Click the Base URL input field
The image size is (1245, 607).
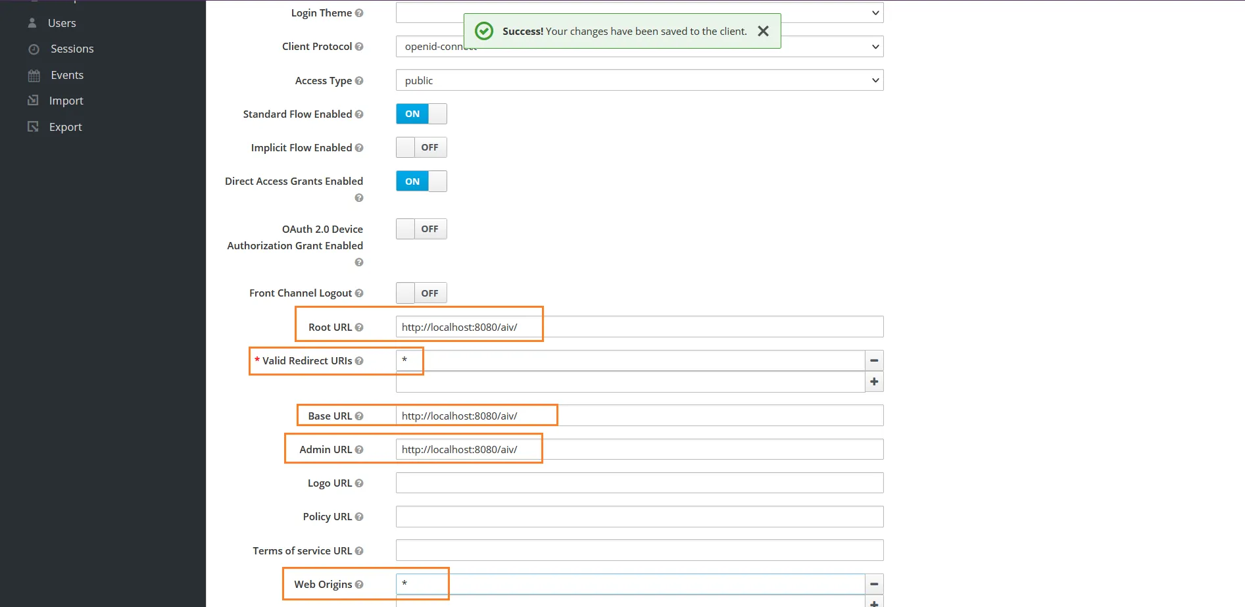tap(639, 416)
